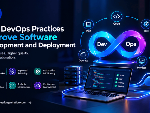This screenshot has height=113, width=150.
Task: Click the Monitor chart icon
Action: pyautogui.click(x=142, y=61)
